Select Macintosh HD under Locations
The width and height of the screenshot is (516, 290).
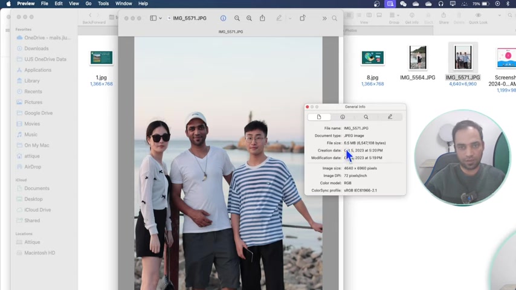(x=36, y=253)
